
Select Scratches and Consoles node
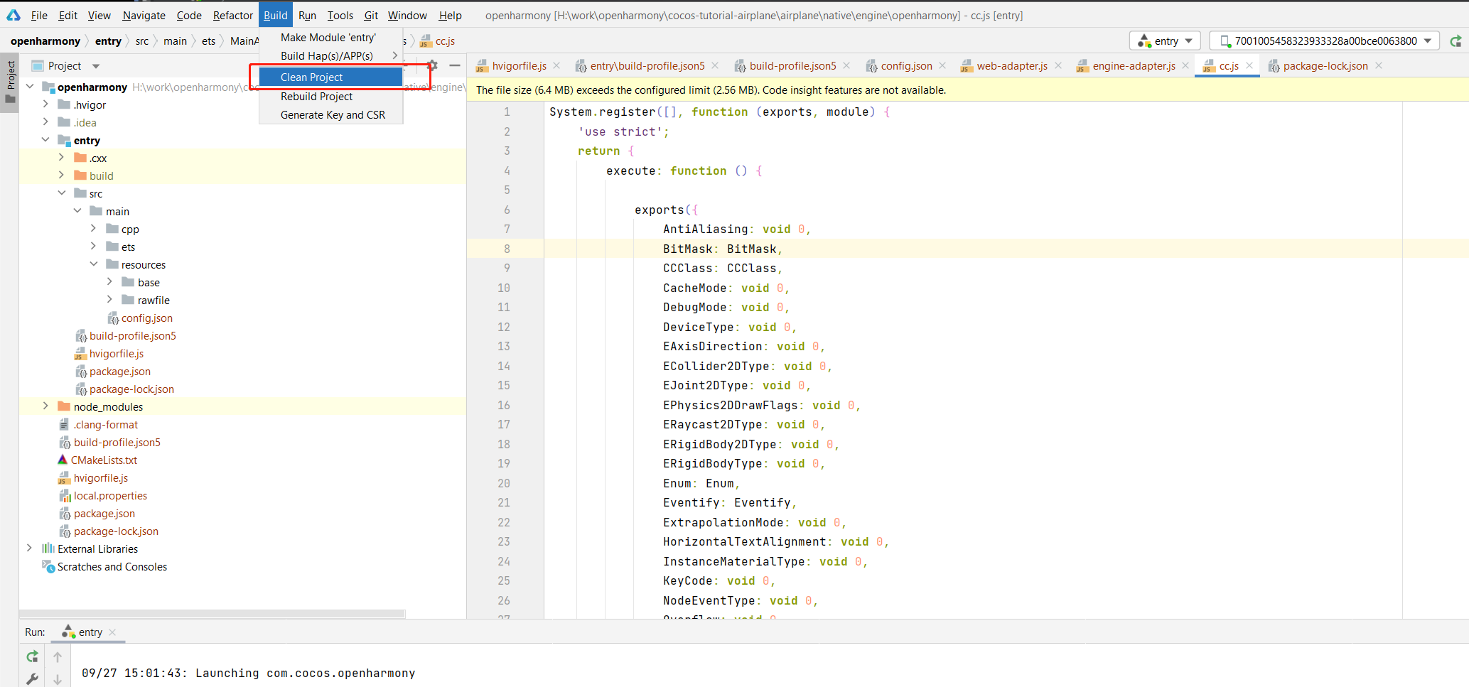tap(112, 567)
